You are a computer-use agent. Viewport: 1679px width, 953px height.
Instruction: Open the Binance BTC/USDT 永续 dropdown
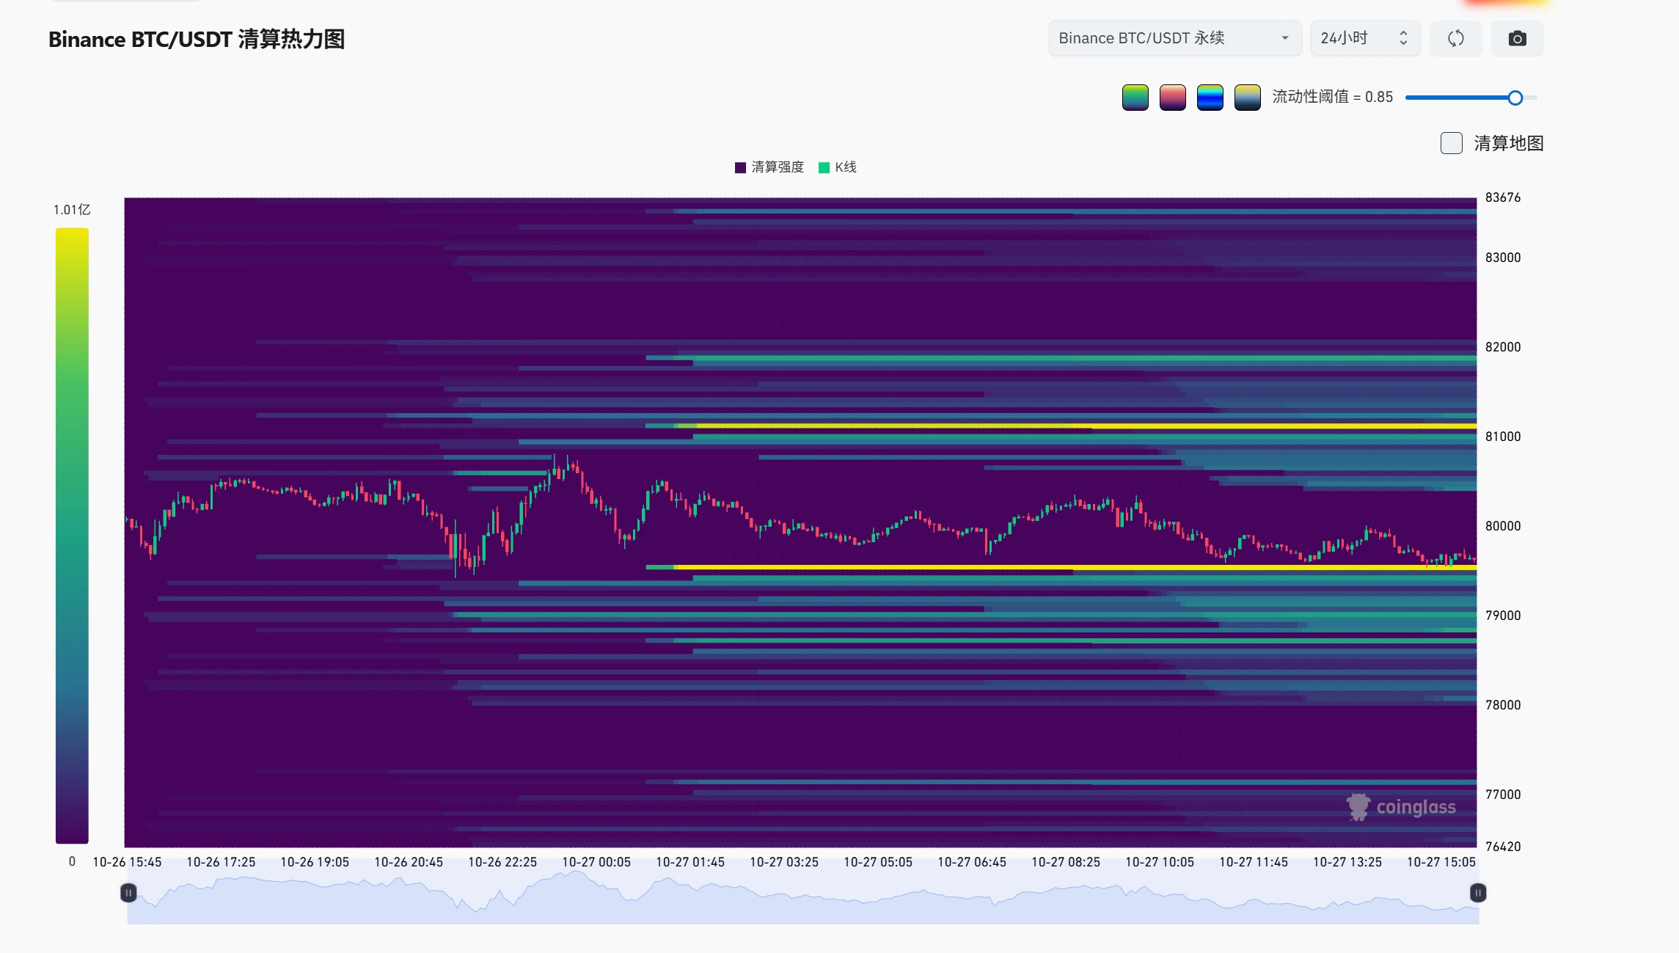pyautogui.click(x=1174, y=38)
